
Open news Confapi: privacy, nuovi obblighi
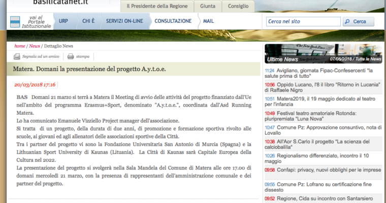[x=324, y=170]
